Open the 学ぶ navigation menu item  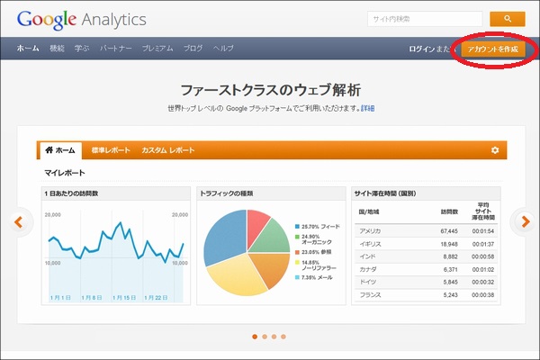tap(82, 49)
